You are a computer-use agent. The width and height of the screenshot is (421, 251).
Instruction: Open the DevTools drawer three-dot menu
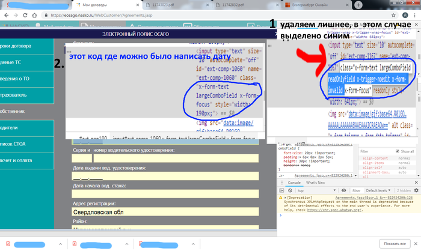[282, 182]
